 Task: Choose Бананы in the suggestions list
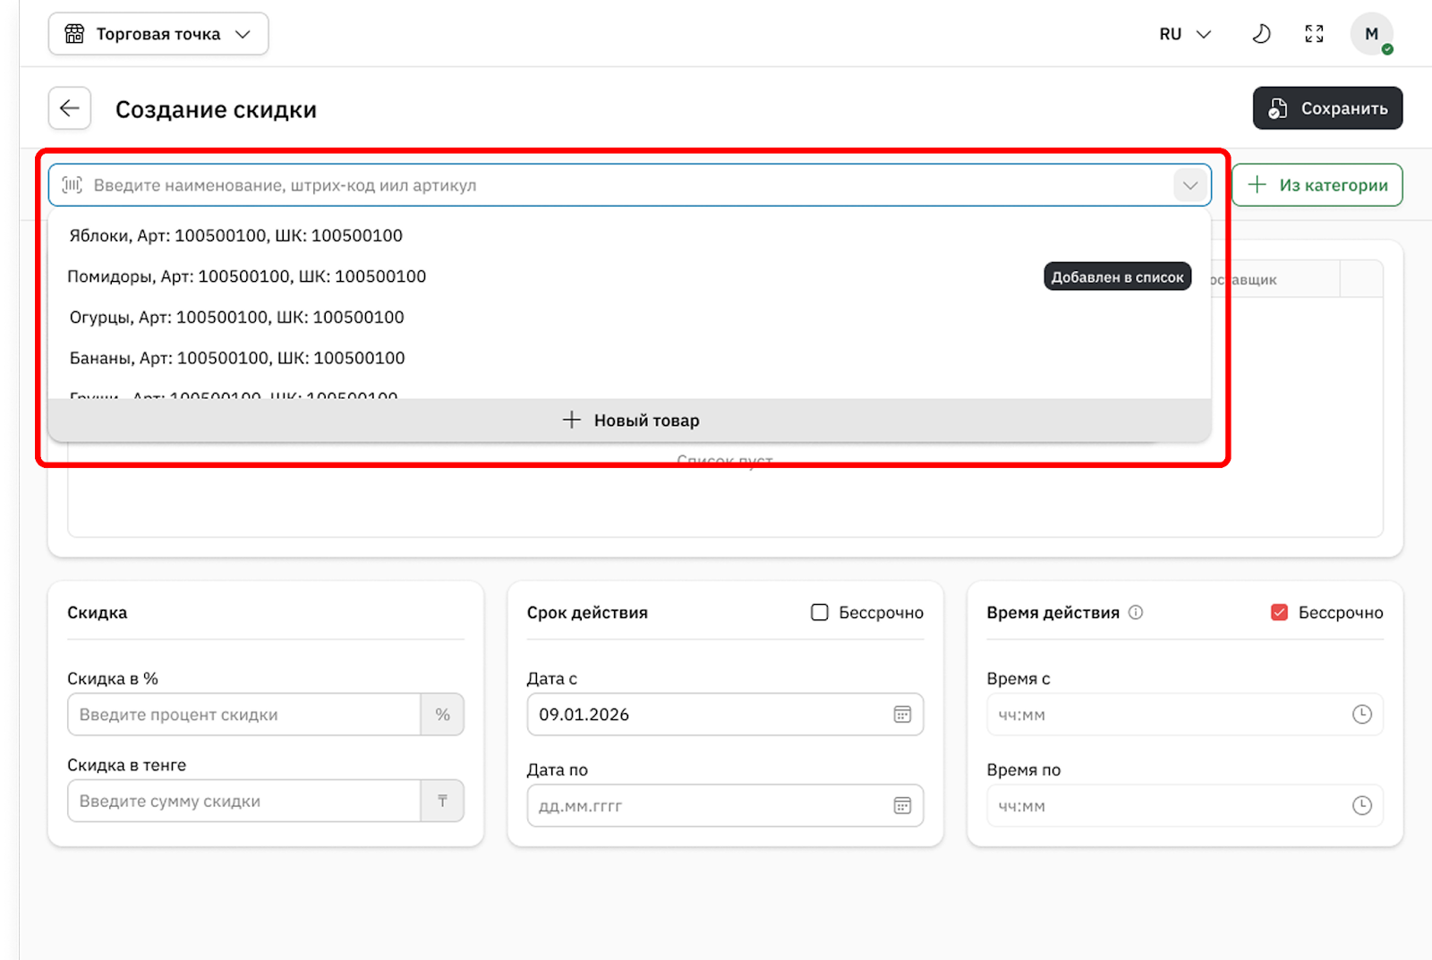click(237, 358)
